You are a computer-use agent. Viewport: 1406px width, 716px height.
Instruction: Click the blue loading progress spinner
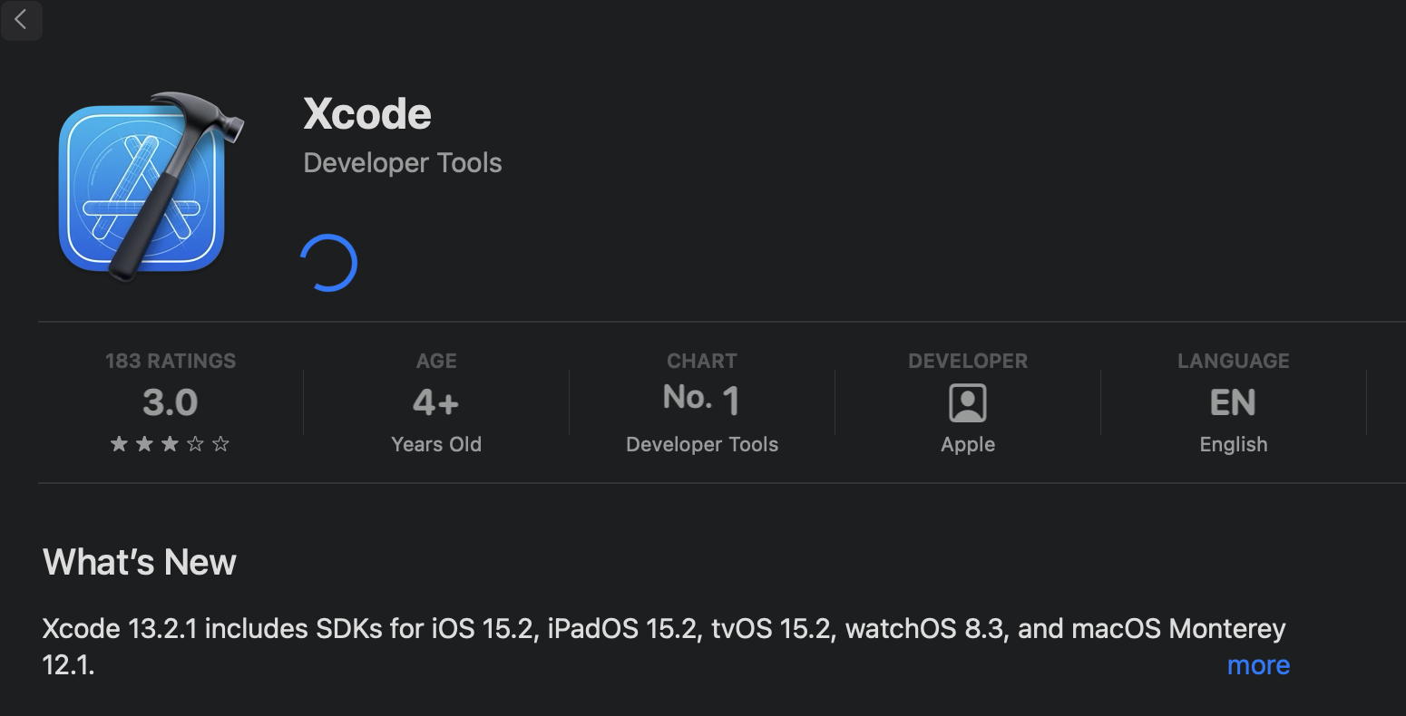[328, 263]
